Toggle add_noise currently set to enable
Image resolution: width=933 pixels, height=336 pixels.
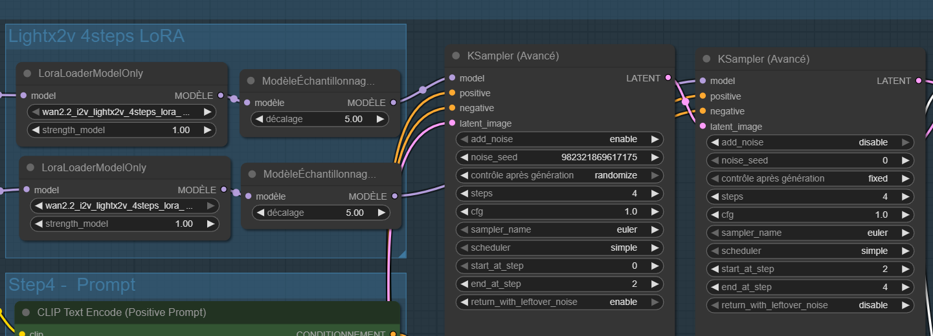(x=559, y=139)
